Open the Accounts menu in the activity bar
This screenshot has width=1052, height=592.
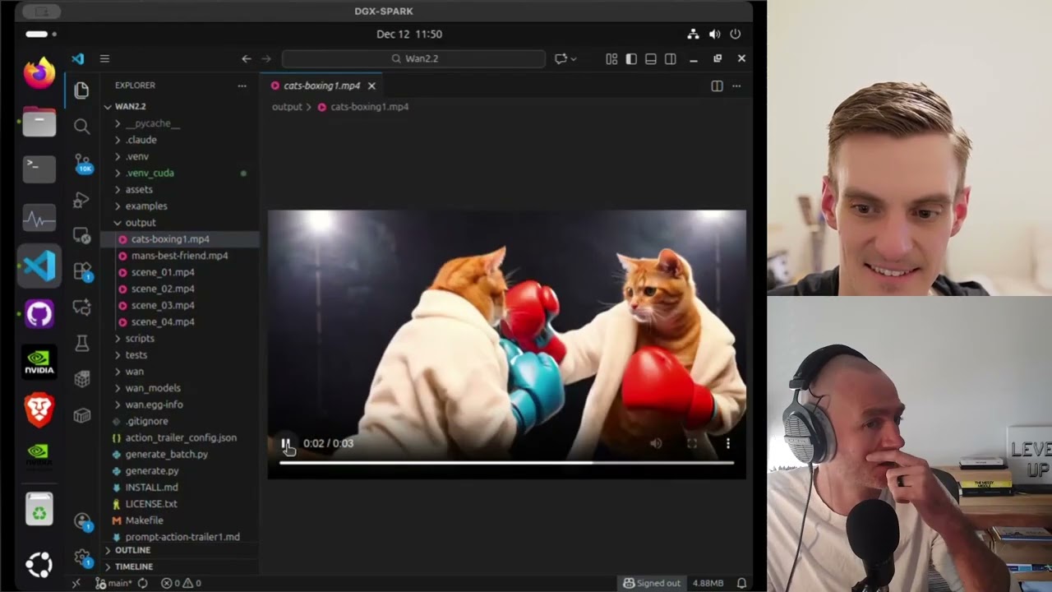(81, 521)
